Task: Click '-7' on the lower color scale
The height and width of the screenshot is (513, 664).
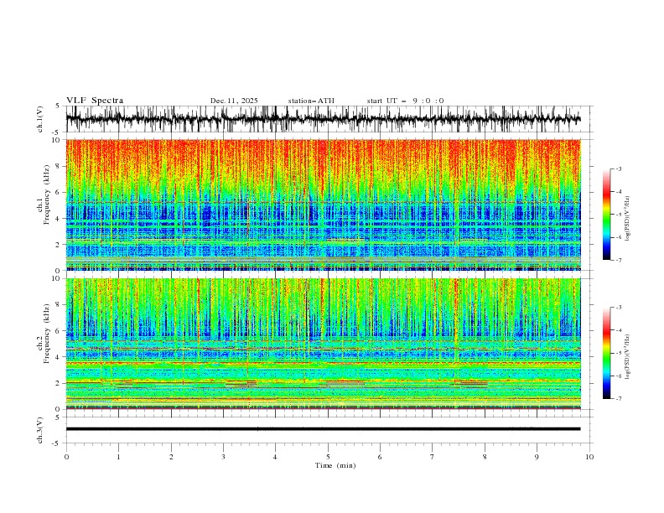Action: coord(618,398)
